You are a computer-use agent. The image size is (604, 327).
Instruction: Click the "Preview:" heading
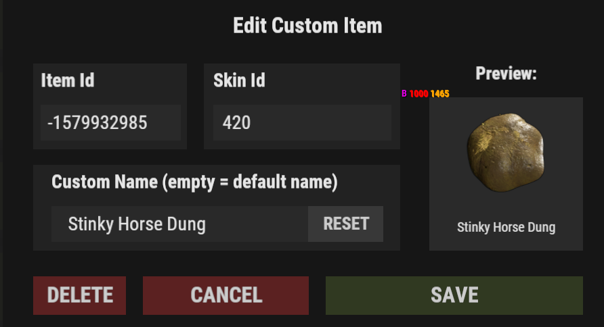(506, 74)
